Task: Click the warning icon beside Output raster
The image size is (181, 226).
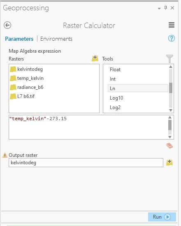Action: (x=5, y=155)
